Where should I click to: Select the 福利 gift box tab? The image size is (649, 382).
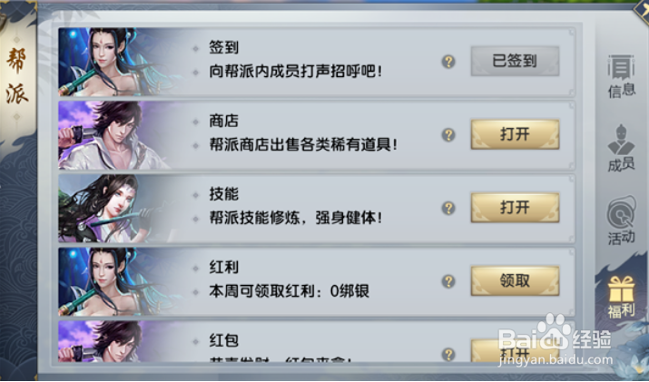(x=621, y=297)
